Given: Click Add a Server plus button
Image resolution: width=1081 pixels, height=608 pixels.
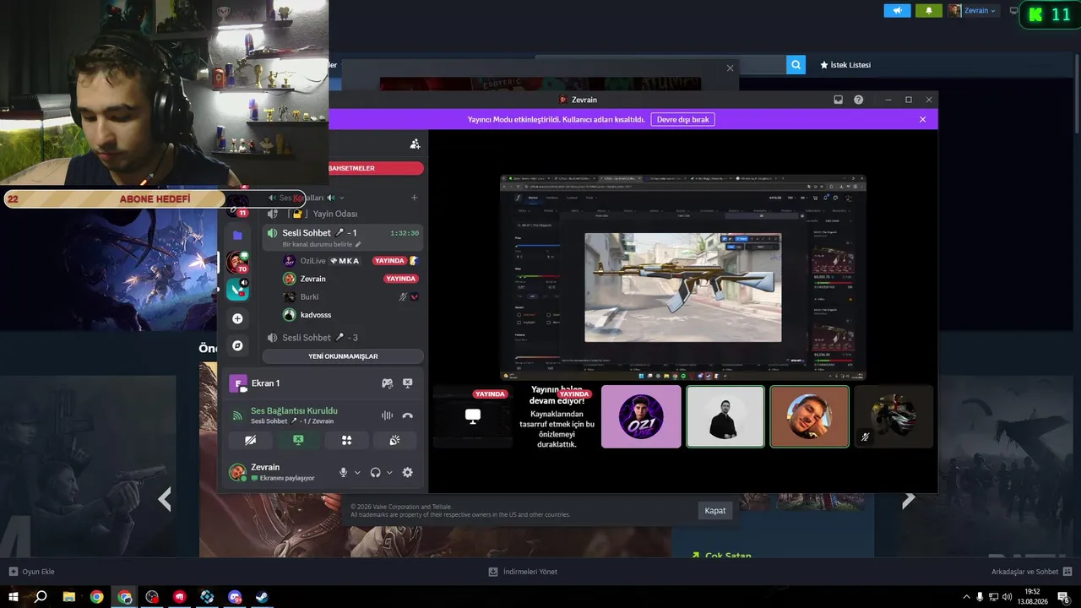Looking at the screenshot, I should coord(238,318).
